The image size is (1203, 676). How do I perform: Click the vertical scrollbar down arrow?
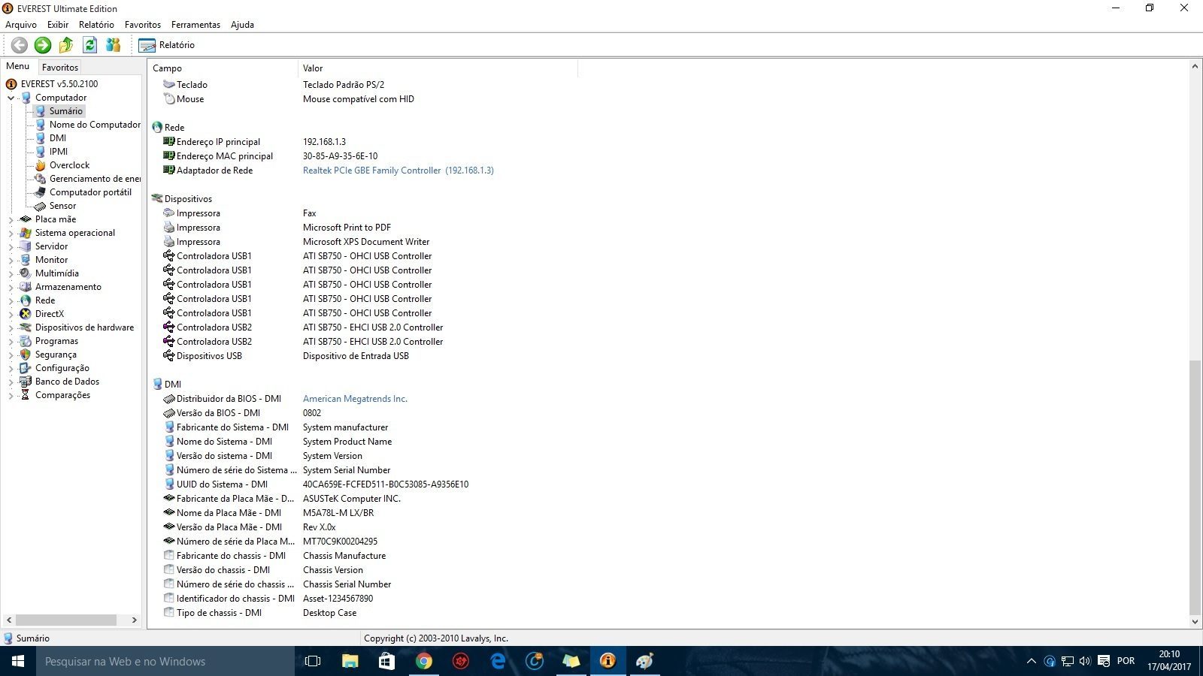pos(1195,621)
